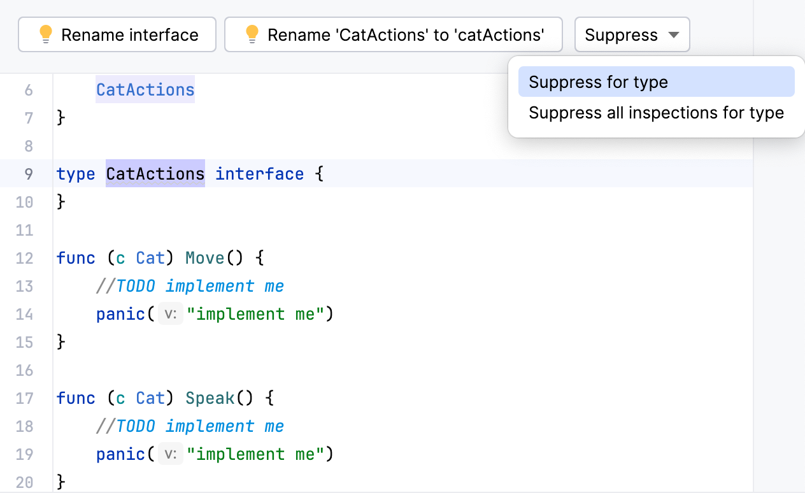Click the Speak method name on line 17

click(210, 397)
